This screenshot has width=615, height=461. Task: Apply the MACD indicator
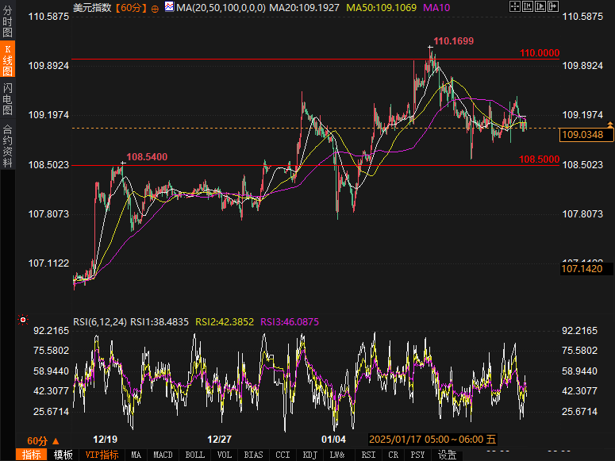(163, 455)
